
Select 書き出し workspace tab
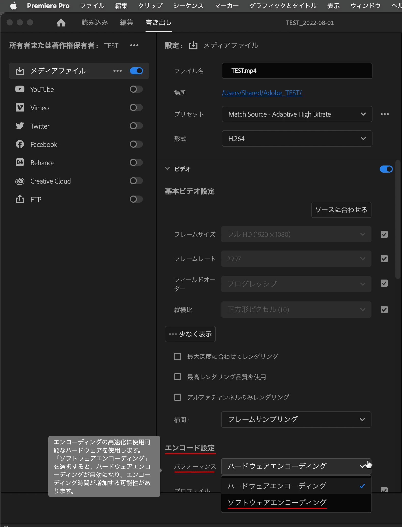point(159,23)
